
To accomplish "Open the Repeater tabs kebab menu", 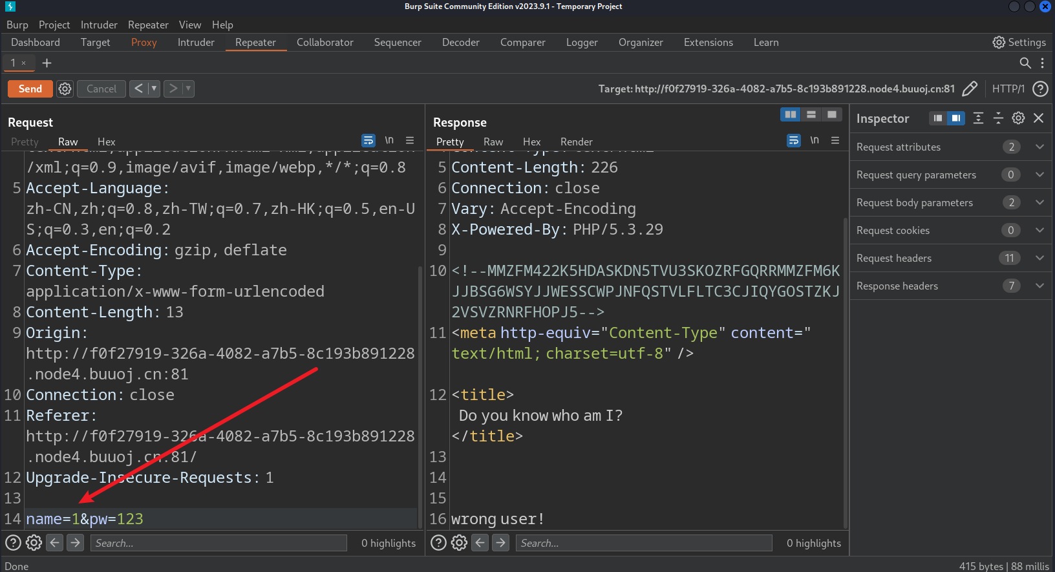I will point(1042,63).
